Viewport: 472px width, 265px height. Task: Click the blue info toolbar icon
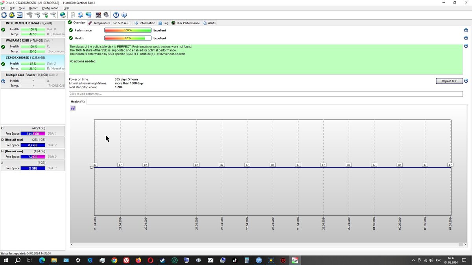coord(124,15)
